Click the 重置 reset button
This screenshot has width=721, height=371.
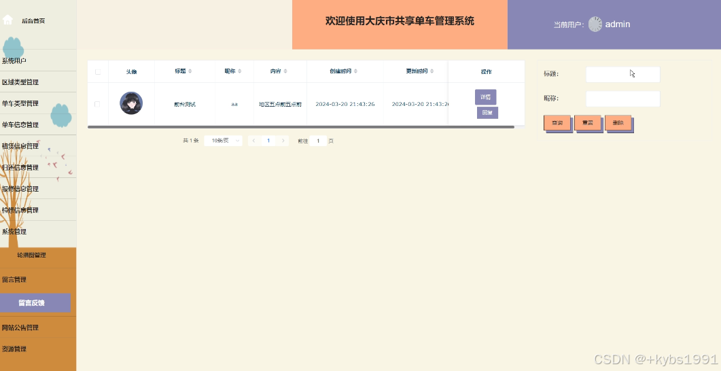coord(588,123)
